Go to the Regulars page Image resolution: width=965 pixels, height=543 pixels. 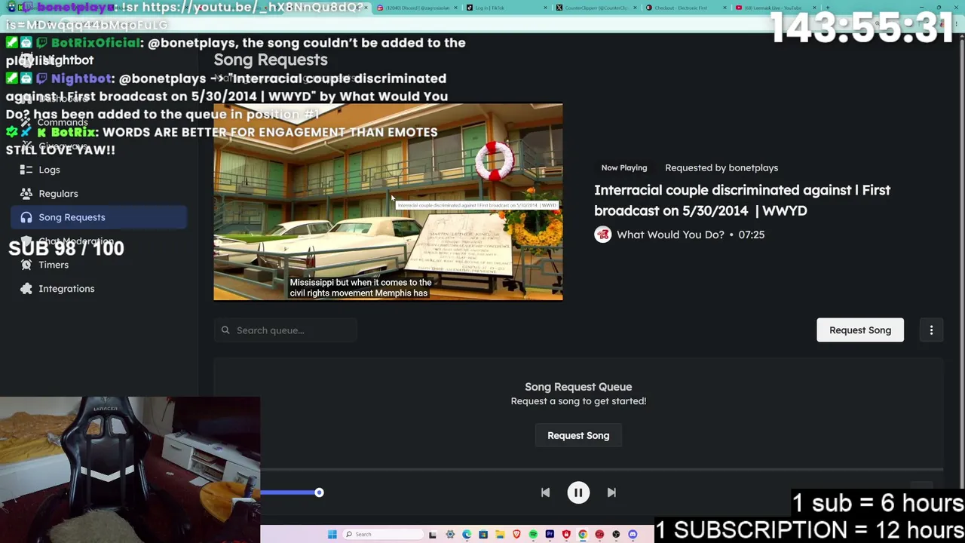tap(58, 194)
